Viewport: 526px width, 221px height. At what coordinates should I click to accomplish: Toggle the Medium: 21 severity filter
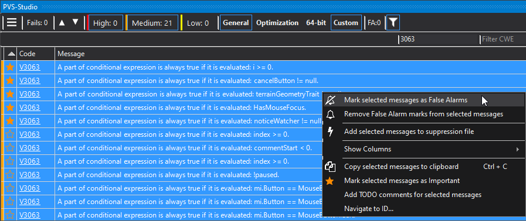[x=152, y=23]
